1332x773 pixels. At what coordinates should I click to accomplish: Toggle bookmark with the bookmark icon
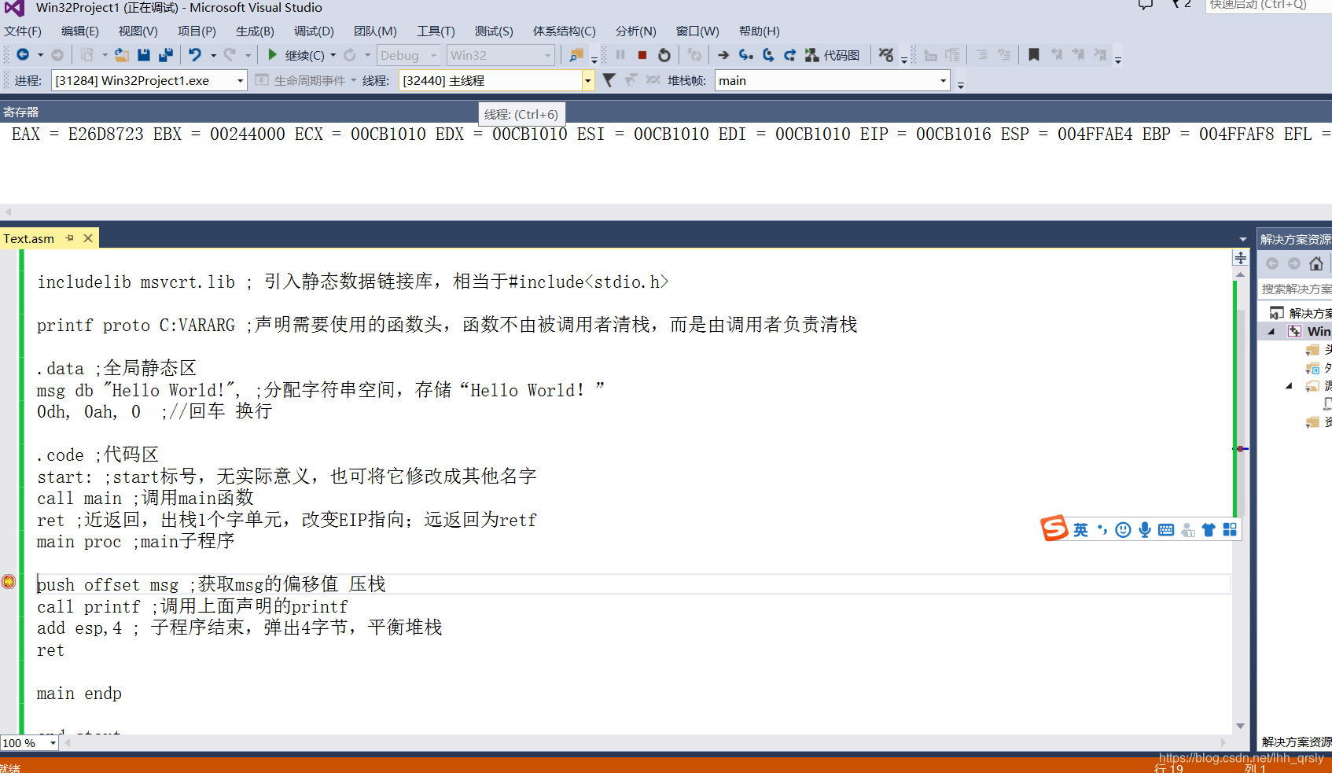pyautogui.click(x=1034, y=55)
